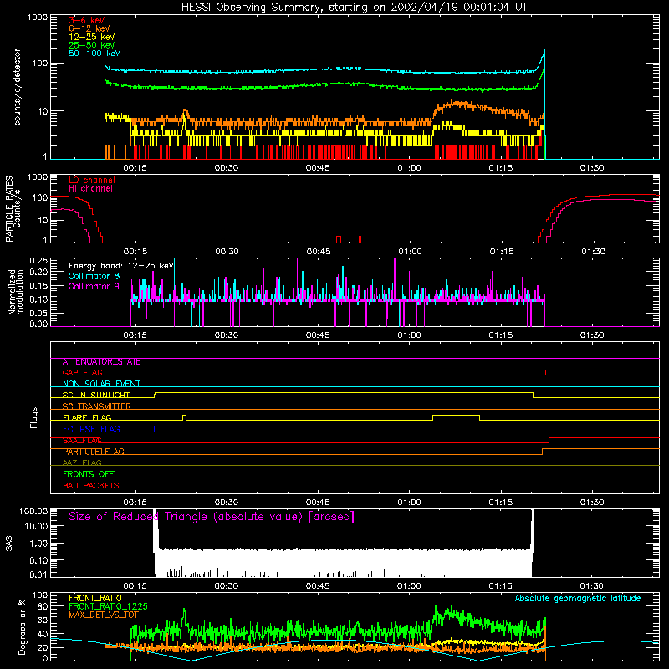Click the HESSI Observing Summary title
The image size is (669, 669).
[x=355, y=8]
